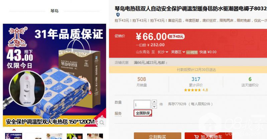Image resolution: width=267 pixels, height=139 pixels.
Task: Click the 加入购物车 add to cart button
Action: pos(208,136)
